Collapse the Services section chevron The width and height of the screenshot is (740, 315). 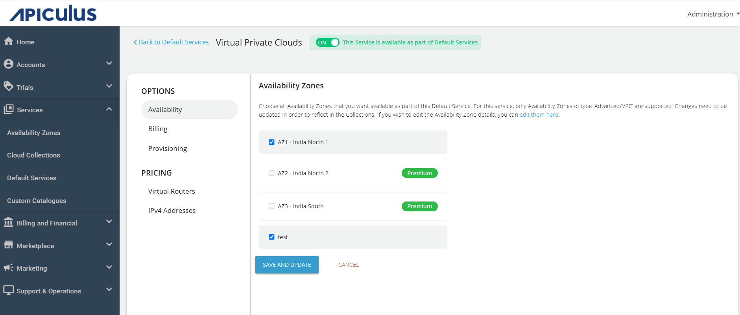(109, 109)
